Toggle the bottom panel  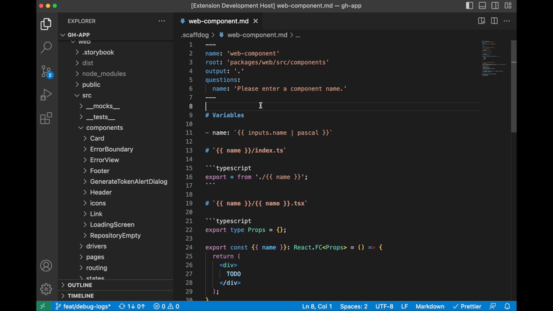coord(482,5)
